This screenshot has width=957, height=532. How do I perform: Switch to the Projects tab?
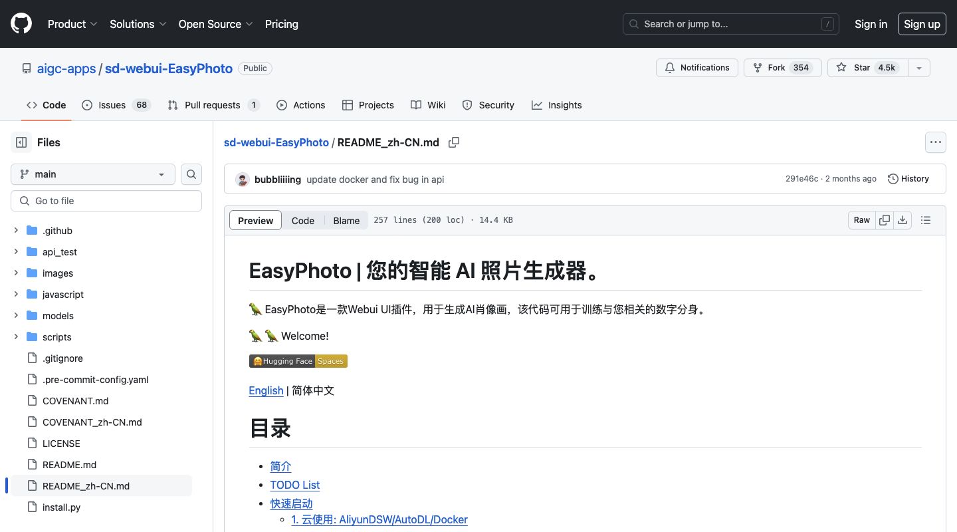(368, 105)
